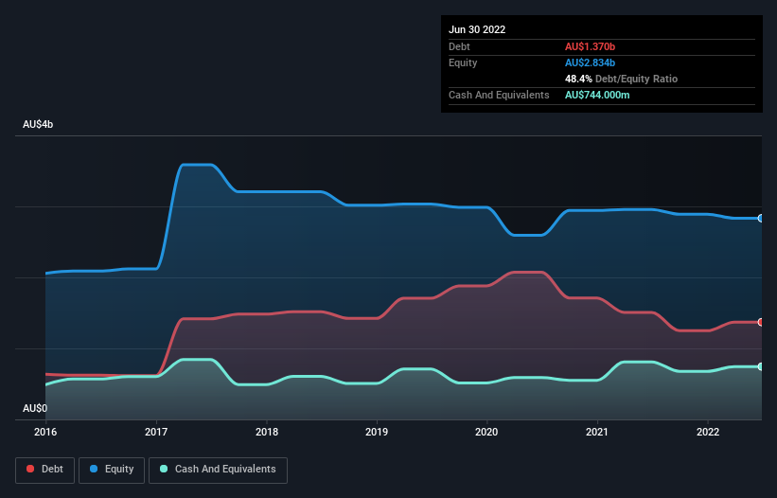Click the Equity row label in tooltip
The image size is (777, 498).
(x=463, y=62)
